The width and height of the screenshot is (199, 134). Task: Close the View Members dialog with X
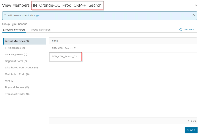[196, 5]
